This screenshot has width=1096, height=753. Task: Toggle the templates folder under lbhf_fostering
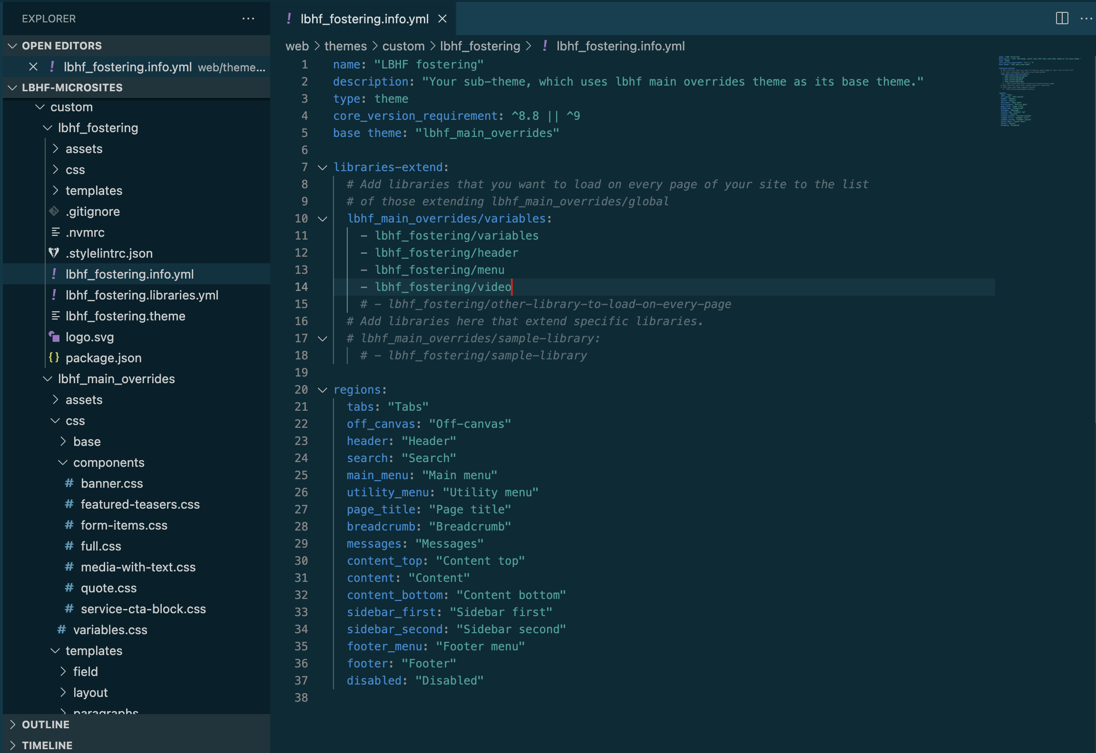pyautogui.click(x=94, y=190)
